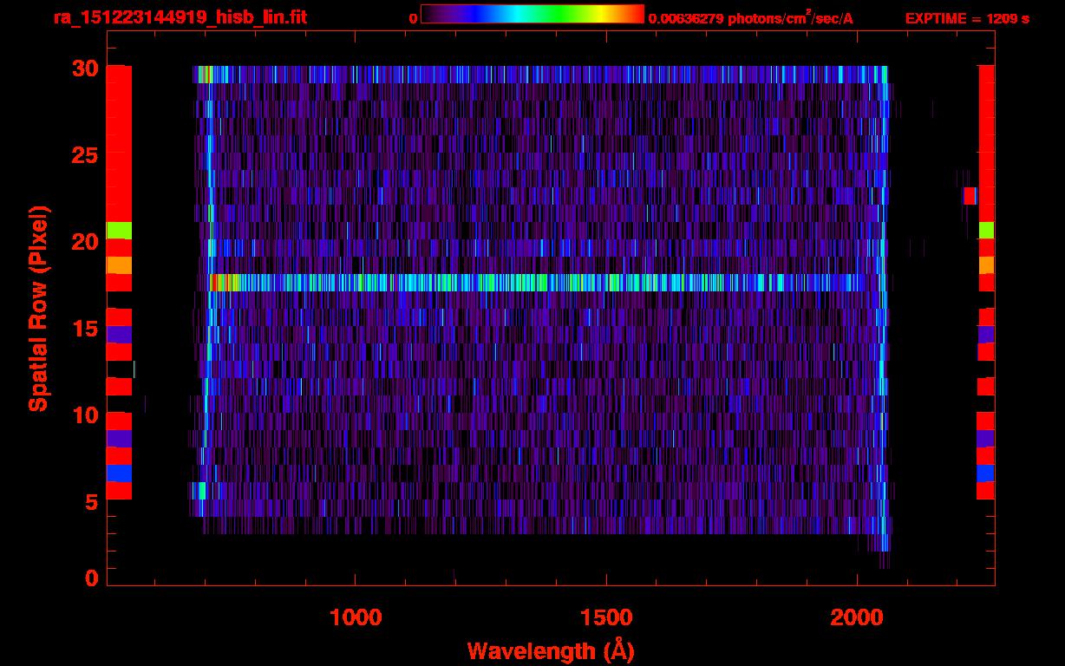
Task: Click the green swatch in the right strip
Action: [x=986, y=231]
